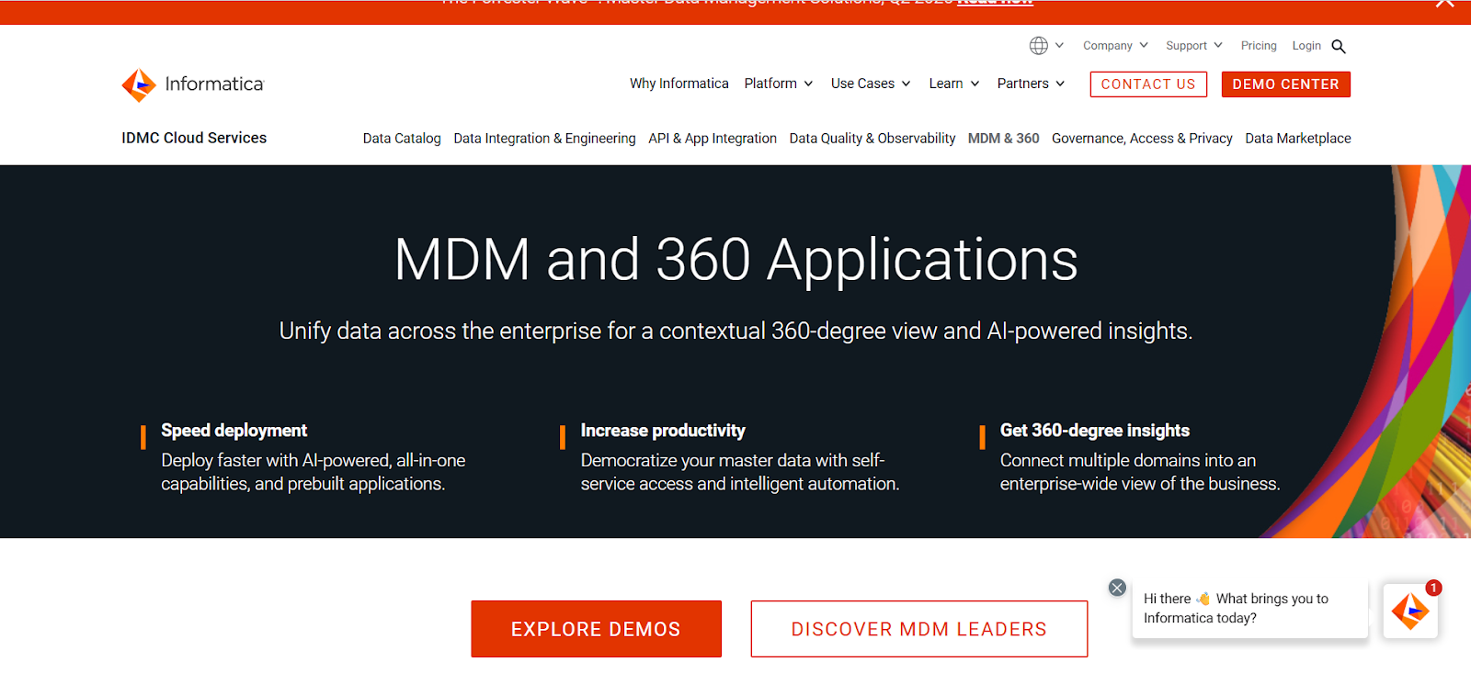Expand the Platform menu

coord(779,84)
